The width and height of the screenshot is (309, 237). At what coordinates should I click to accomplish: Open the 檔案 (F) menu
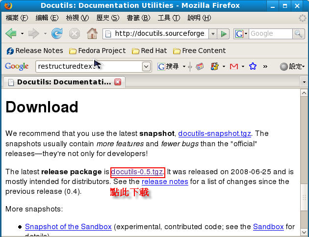tap(17, 18)
